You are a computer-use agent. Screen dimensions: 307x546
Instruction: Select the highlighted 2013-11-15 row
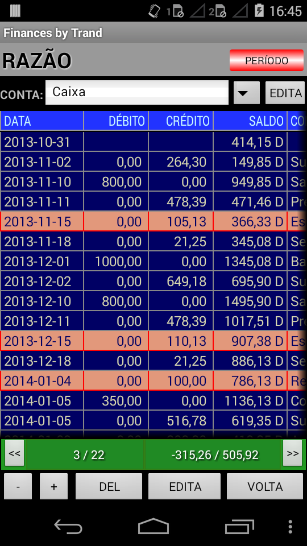pos(153,221)
